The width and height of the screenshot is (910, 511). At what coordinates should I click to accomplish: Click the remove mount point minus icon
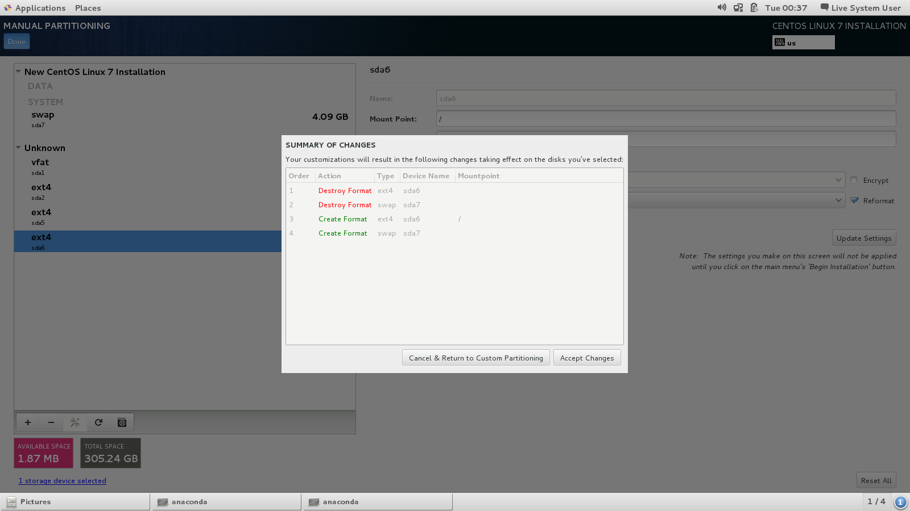(51, 422)
